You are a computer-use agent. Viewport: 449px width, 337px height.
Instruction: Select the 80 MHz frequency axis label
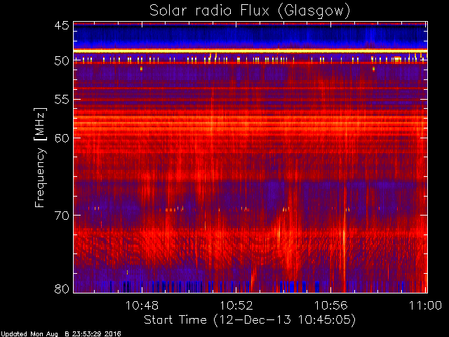(62, 289)
